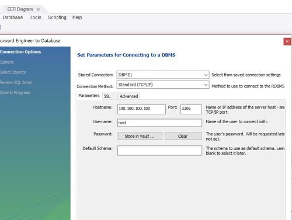Click the Password label
The image size is (292, 220).
coord(103,134)
